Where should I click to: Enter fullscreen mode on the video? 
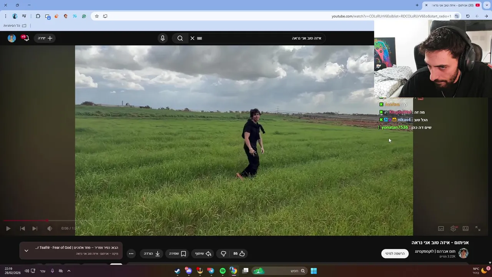point(478,229)
